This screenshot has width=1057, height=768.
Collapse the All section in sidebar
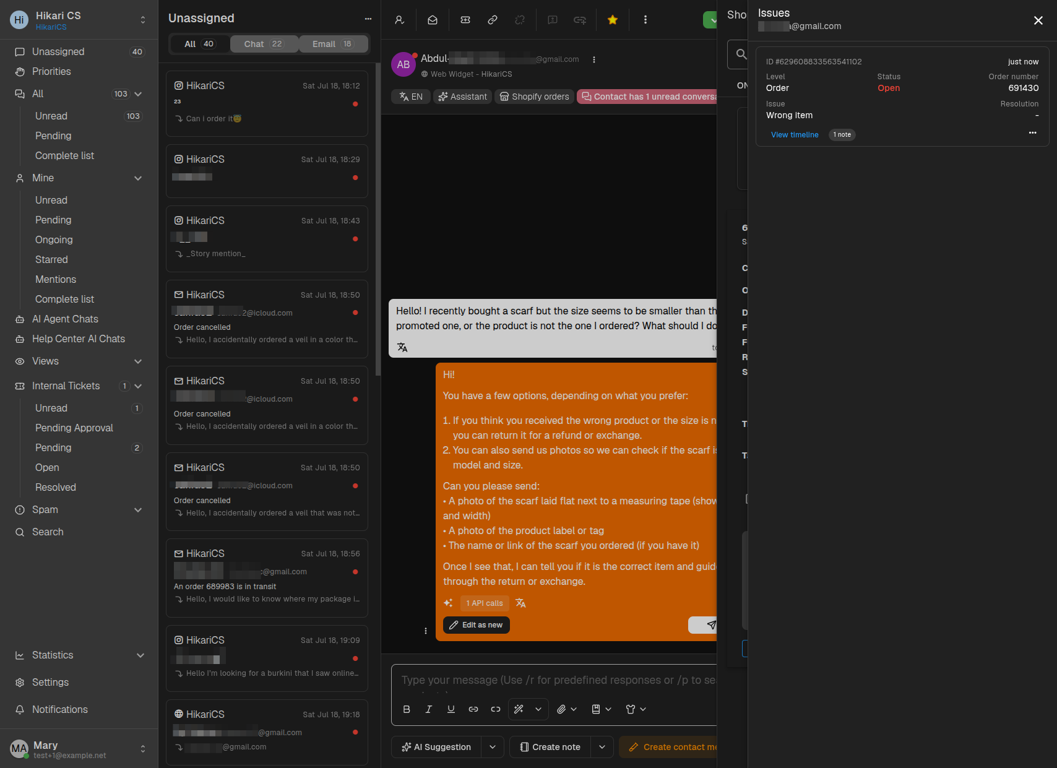tap(138, 94)
